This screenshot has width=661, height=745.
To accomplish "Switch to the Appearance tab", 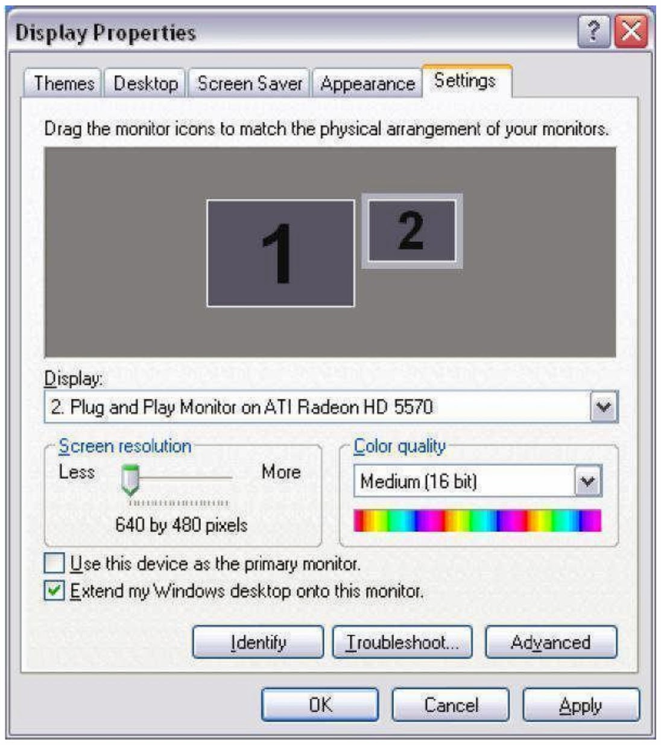I will coord(367,83).
